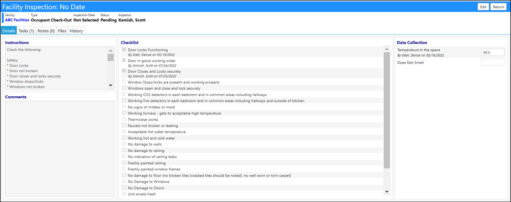511x202 pixels.
Task: Toggle Door in good working order checkbox
Action: point(124,61)
